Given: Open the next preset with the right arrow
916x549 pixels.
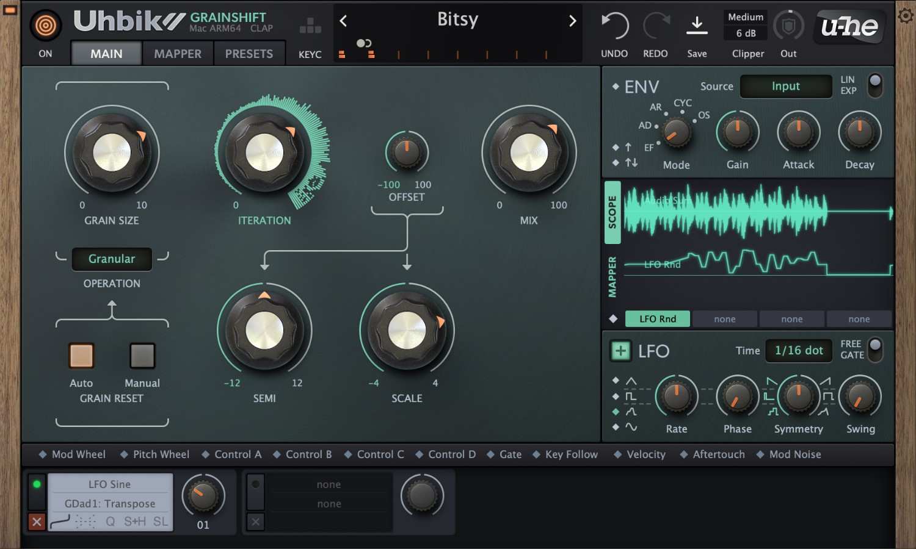Looking at the screenshot, I should coord(572,20).
